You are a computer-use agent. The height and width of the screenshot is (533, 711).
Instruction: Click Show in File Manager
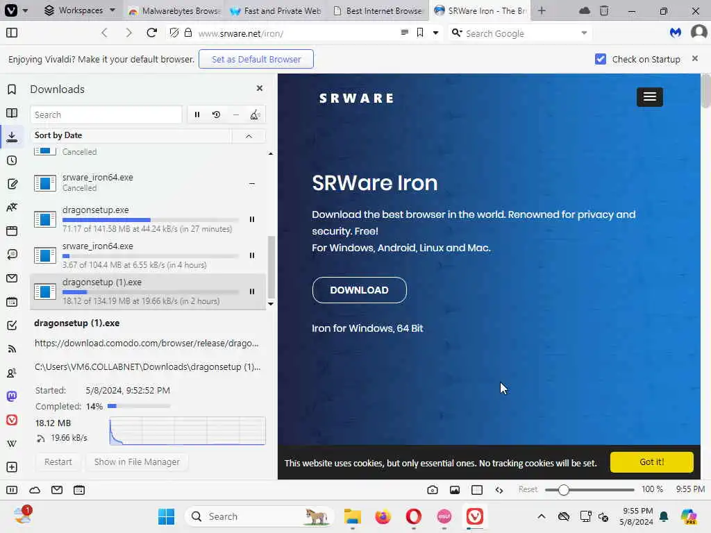[x=137, y=462]
